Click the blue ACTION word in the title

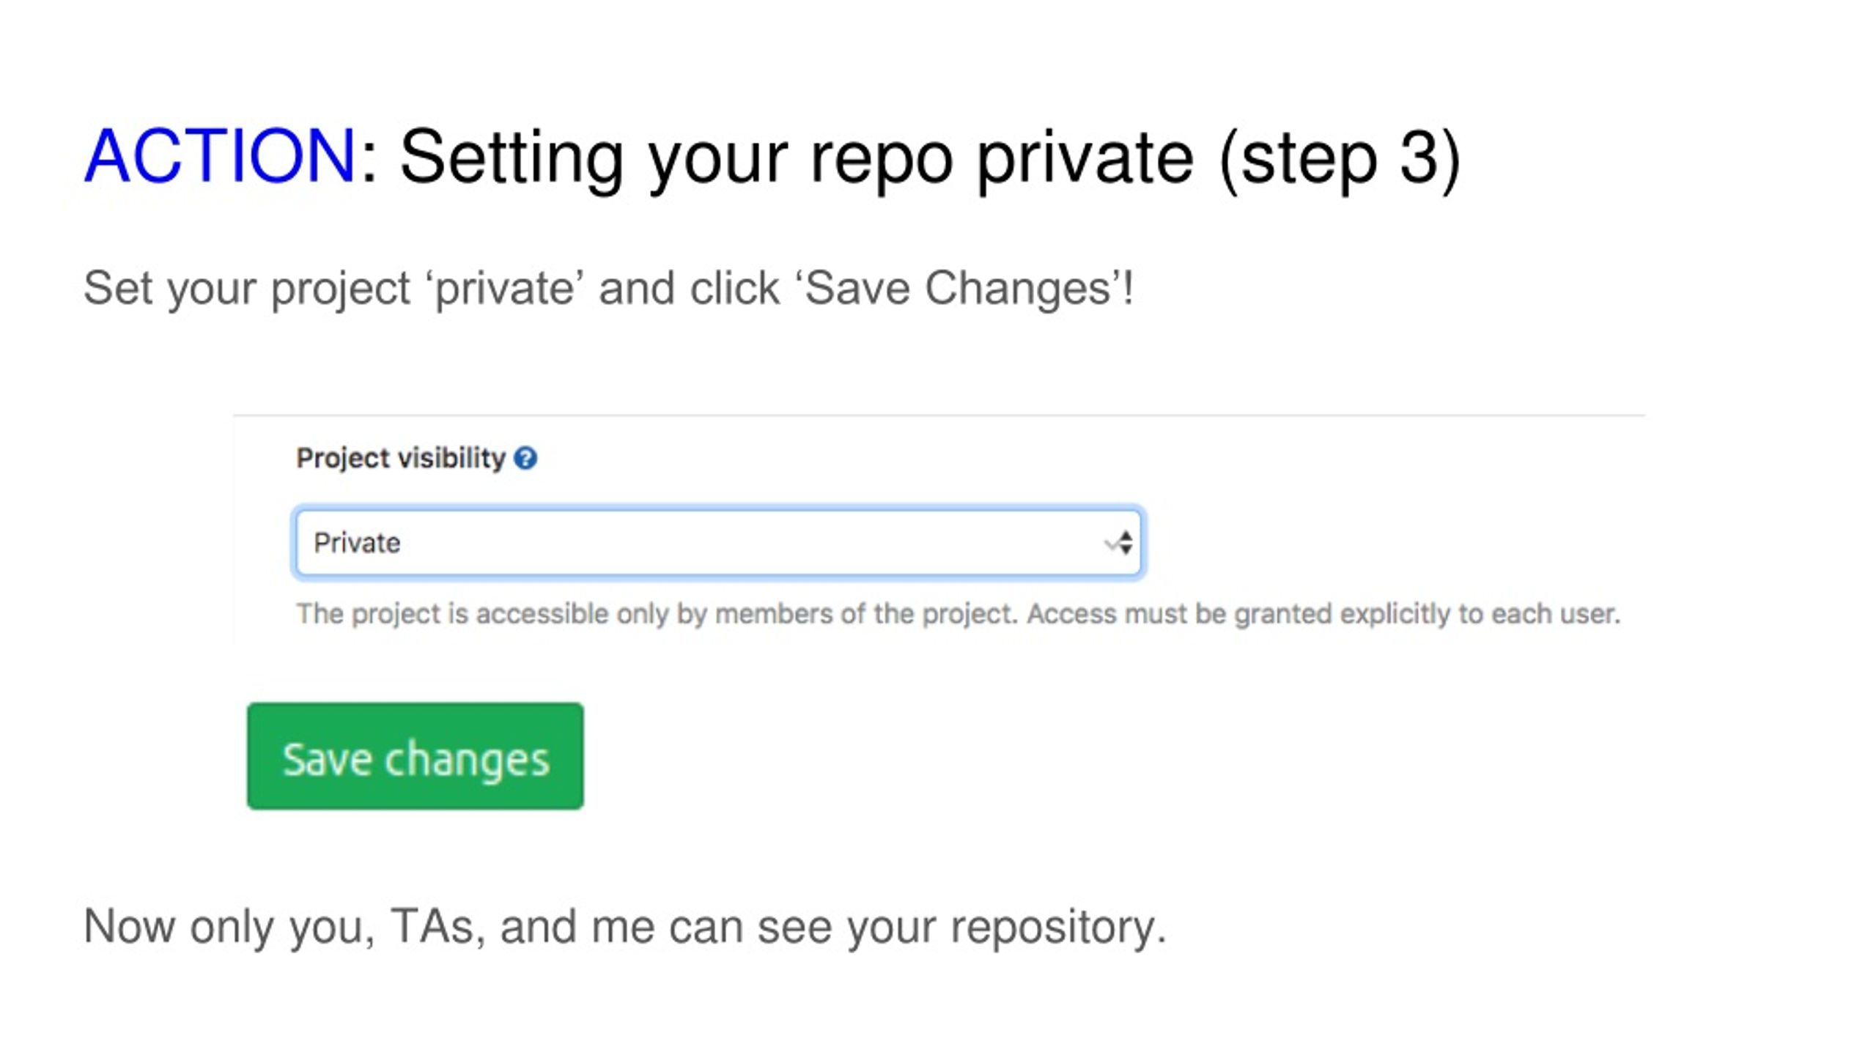coord(220,156)
